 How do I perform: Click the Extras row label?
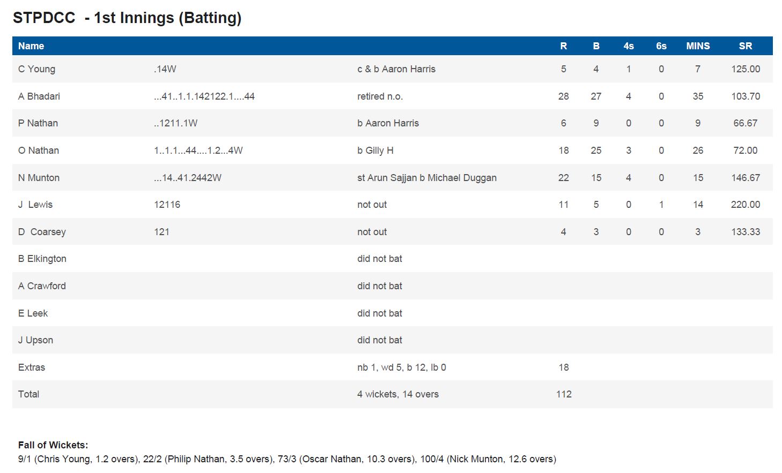[32, 367]
